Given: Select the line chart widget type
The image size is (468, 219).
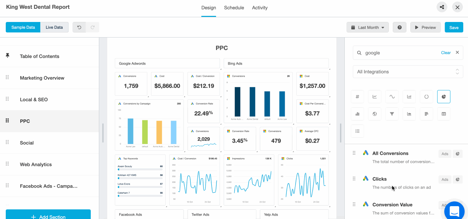Looking at the screenshot, I should click(x=375, y=97).
